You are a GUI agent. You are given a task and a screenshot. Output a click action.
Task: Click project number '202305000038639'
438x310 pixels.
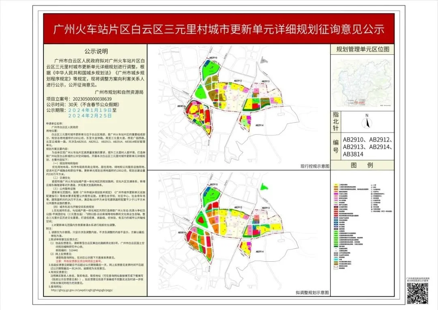pos(92,99)
